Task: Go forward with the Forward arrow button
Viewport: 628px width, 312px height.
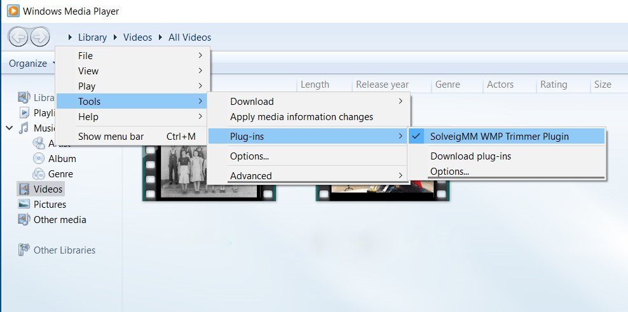Action: click(x=39, y=37)
